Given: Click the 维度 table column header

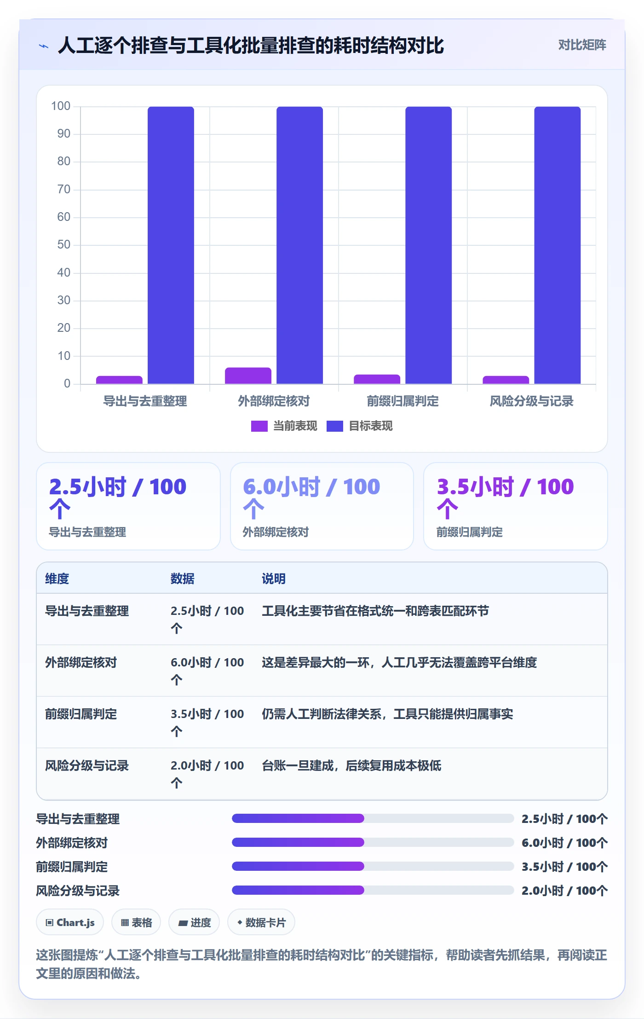Looking at the screenshot, I should coord(57,579).
